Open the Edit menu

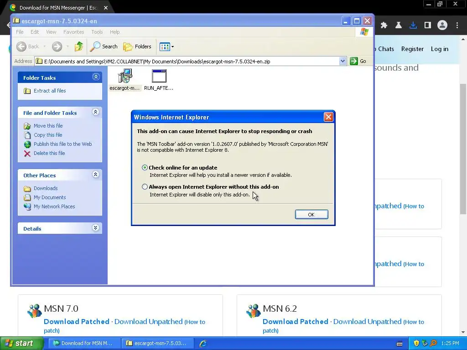[x=35, y=32]
